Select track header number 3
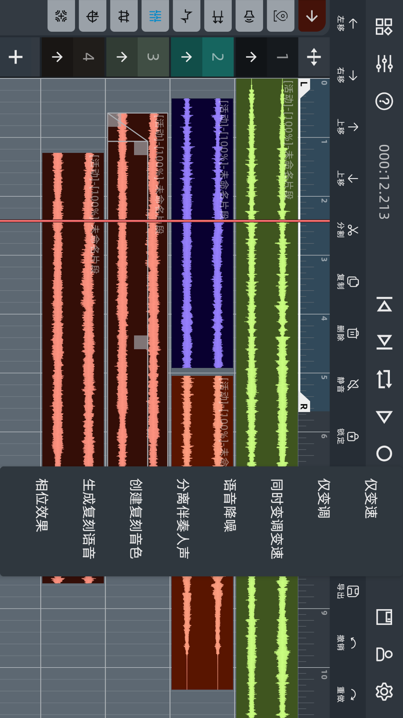The height and width of the screenshot is (718, 403). tap(153, 57)
